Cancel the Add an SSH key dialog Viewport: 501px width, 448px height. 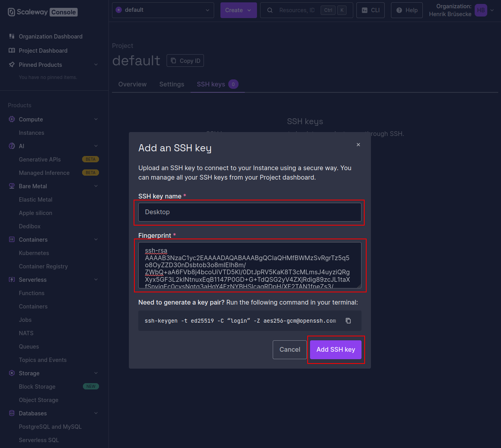290,349
